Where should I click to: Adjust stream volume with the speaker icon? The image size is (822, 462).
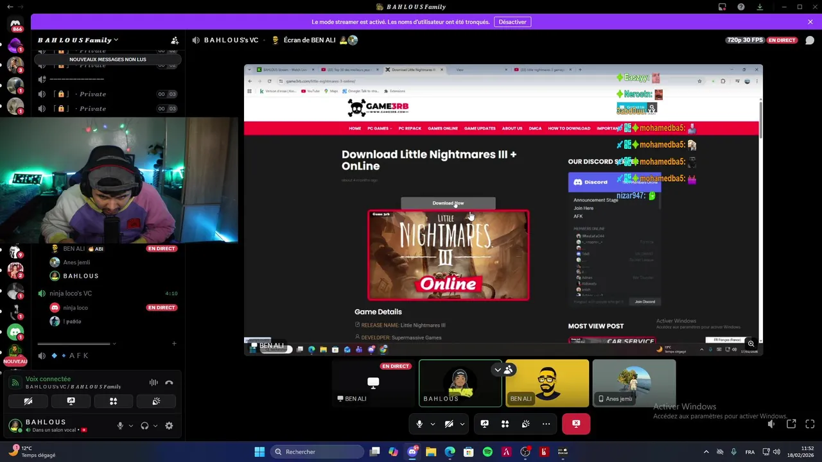click(x=771, y=424)
